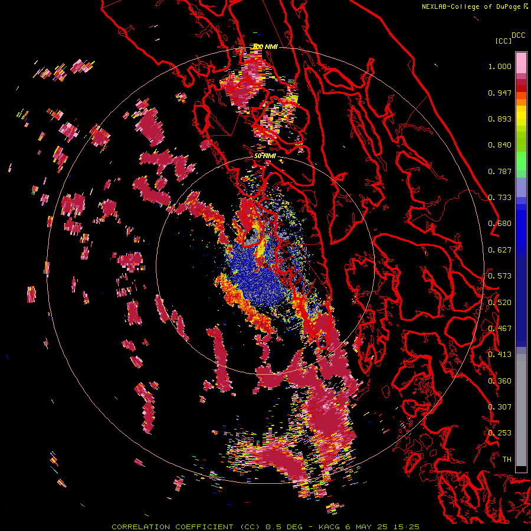
Task: Click the 0.253 scale value
Action: 500,433
